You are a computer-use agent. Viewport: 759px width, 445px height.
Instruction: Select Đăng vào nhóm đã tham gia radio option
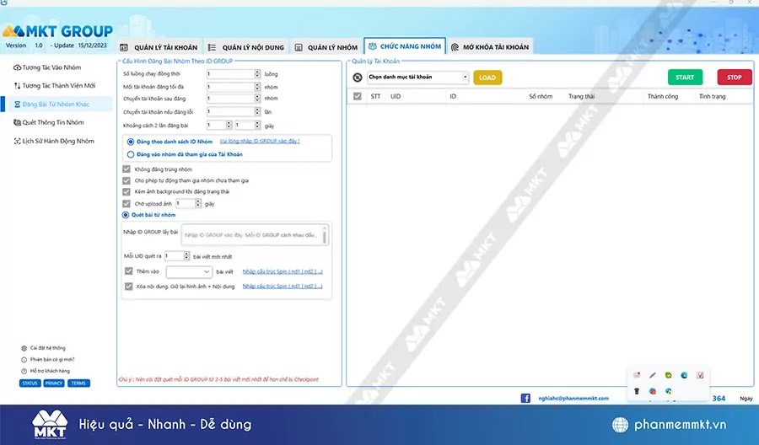[130, 154]
